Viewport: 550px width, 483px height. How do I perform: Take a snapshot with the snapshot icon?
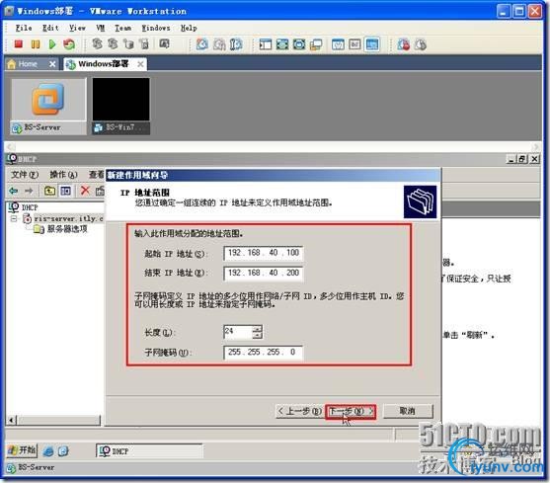coord(202,44)
